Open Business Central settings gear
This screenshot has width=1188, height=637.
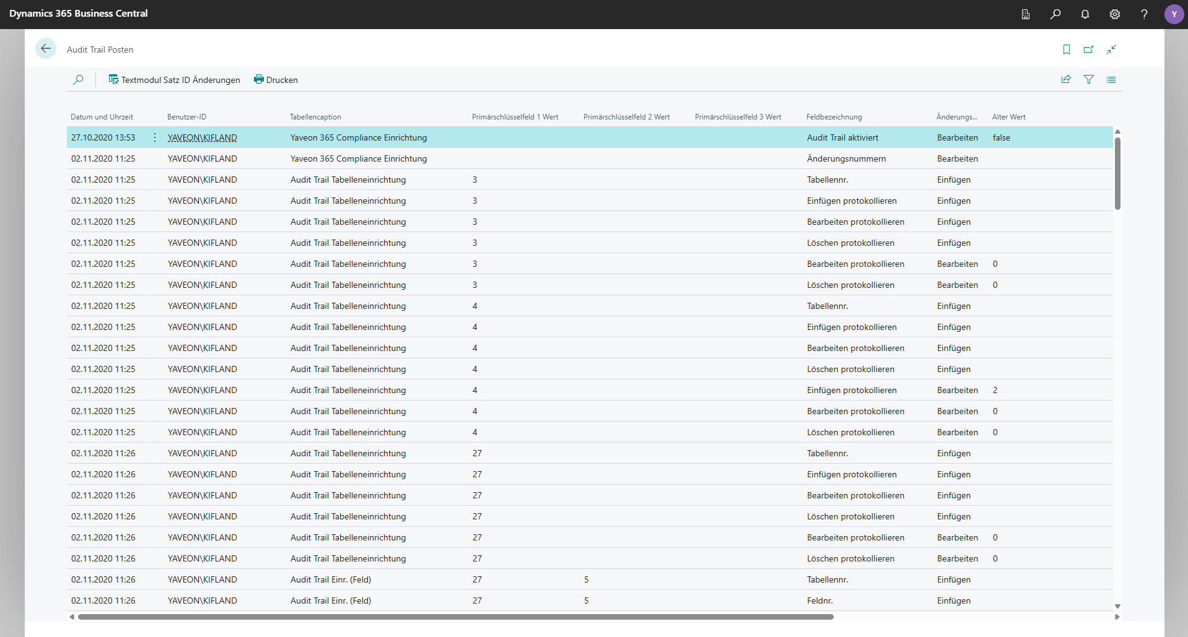coord(1115,14)
